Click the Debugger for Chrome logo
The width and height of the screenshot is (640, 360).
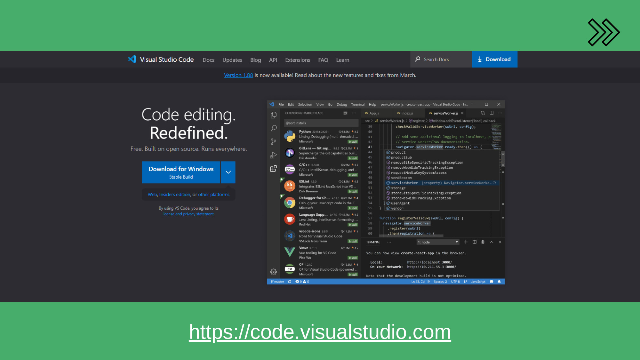(x=290, y=203)
